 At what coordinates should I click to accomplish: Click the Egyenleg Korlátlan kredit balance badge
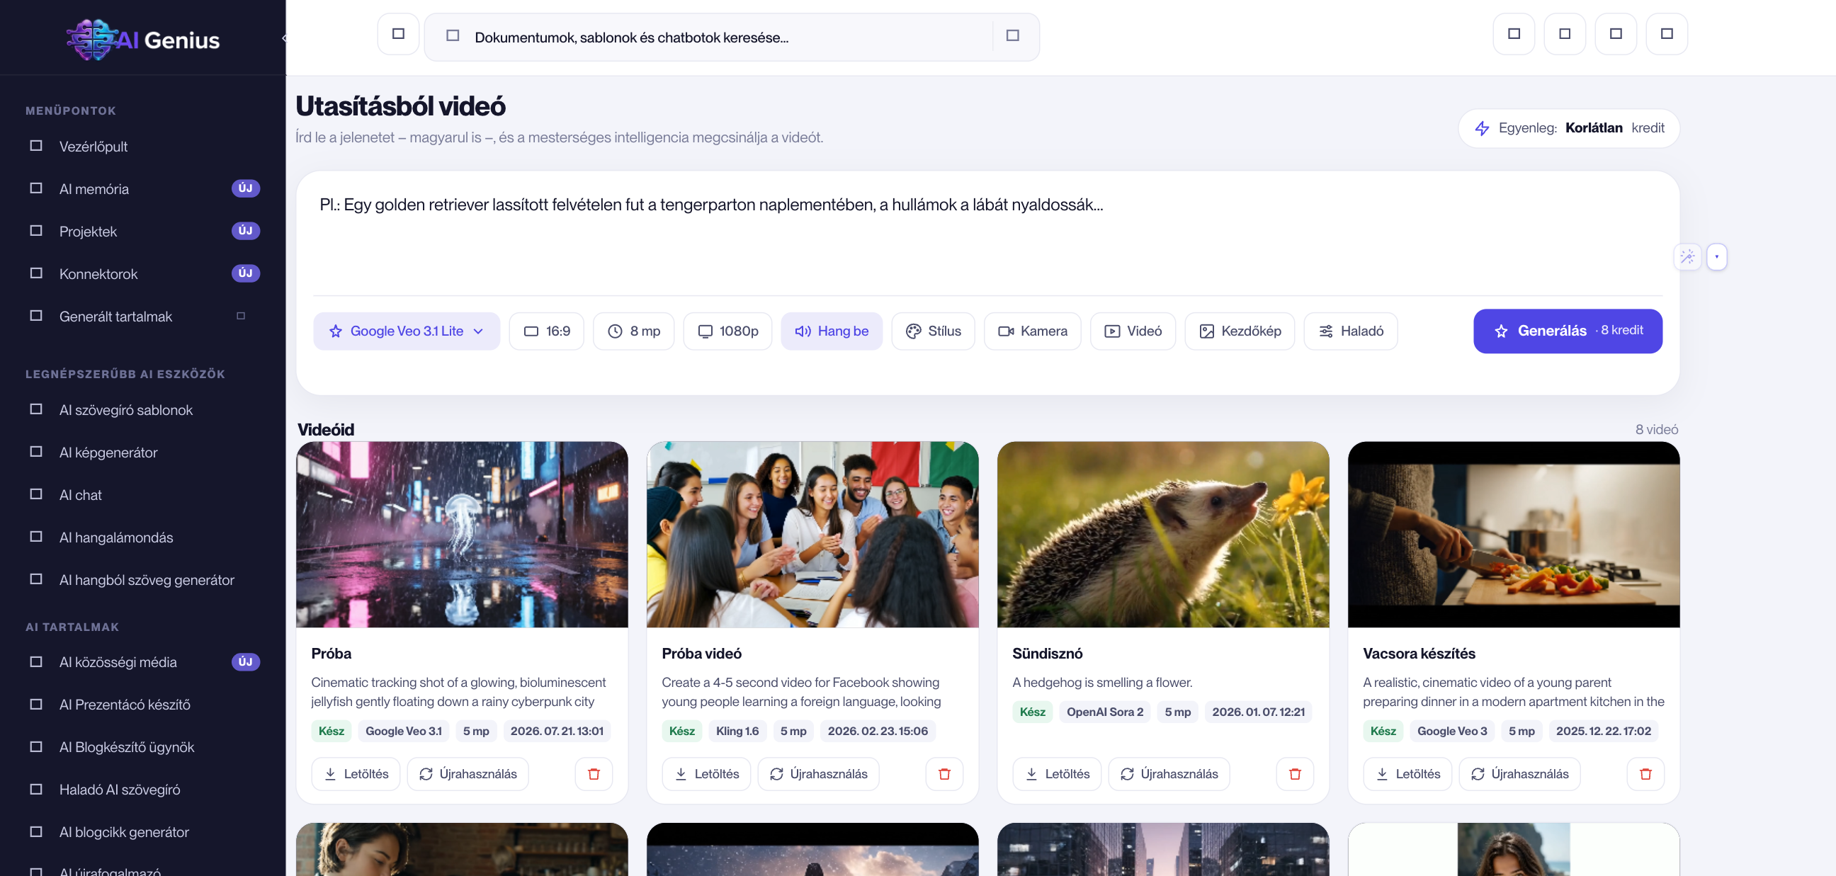point(1569,128)
